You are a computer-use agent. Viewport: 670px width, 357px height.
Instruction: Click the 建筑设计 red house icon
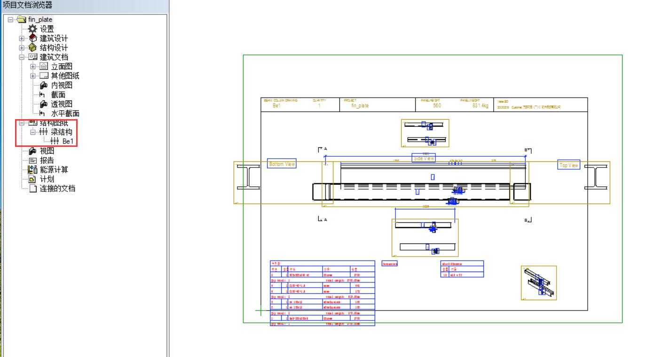click(x=33, y=38)
